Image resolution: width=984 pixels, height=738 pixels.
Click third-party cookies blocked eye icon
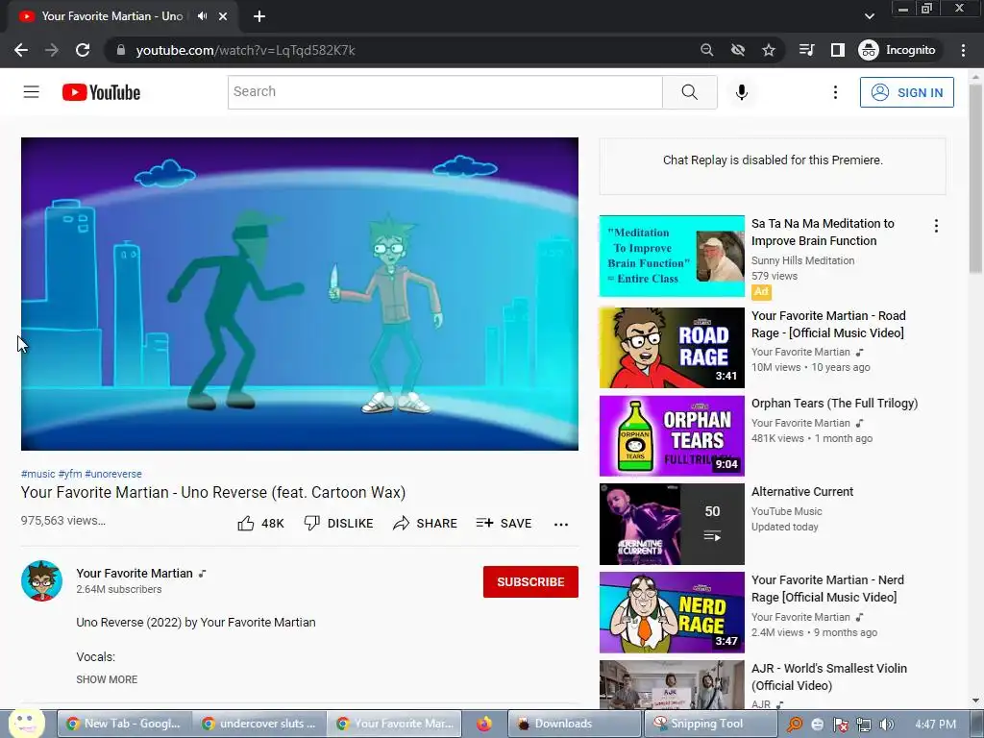coord(738,50)
